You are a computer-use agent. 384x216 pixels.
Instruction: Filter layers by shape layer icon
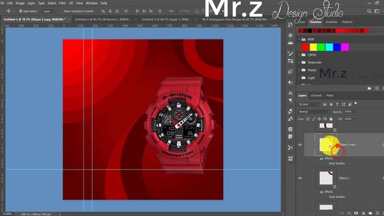344,104
